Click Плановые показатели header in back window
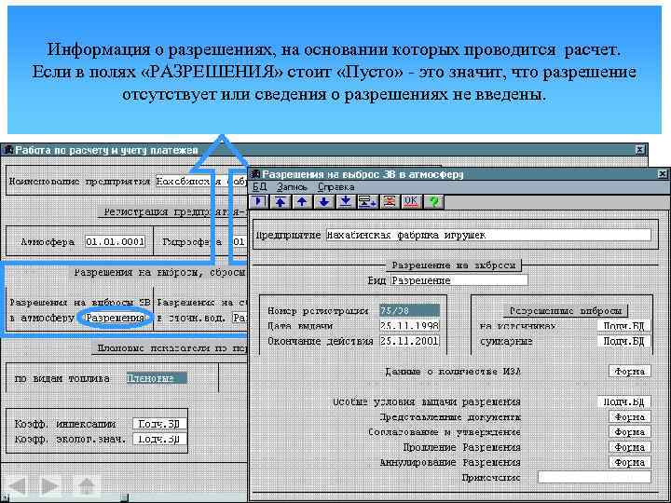The height and width of the screenshot is (503, 671). click(170, 348)
